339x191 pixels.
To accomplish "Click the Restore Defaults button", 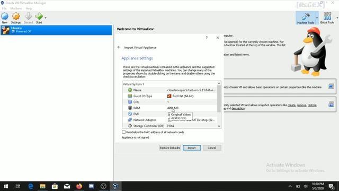I will pos(170,148).
